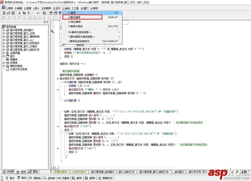Click the Copy toolbar icon
This screenshot has width=251, height=181.
pyautogui.click(x=24, y=13)
